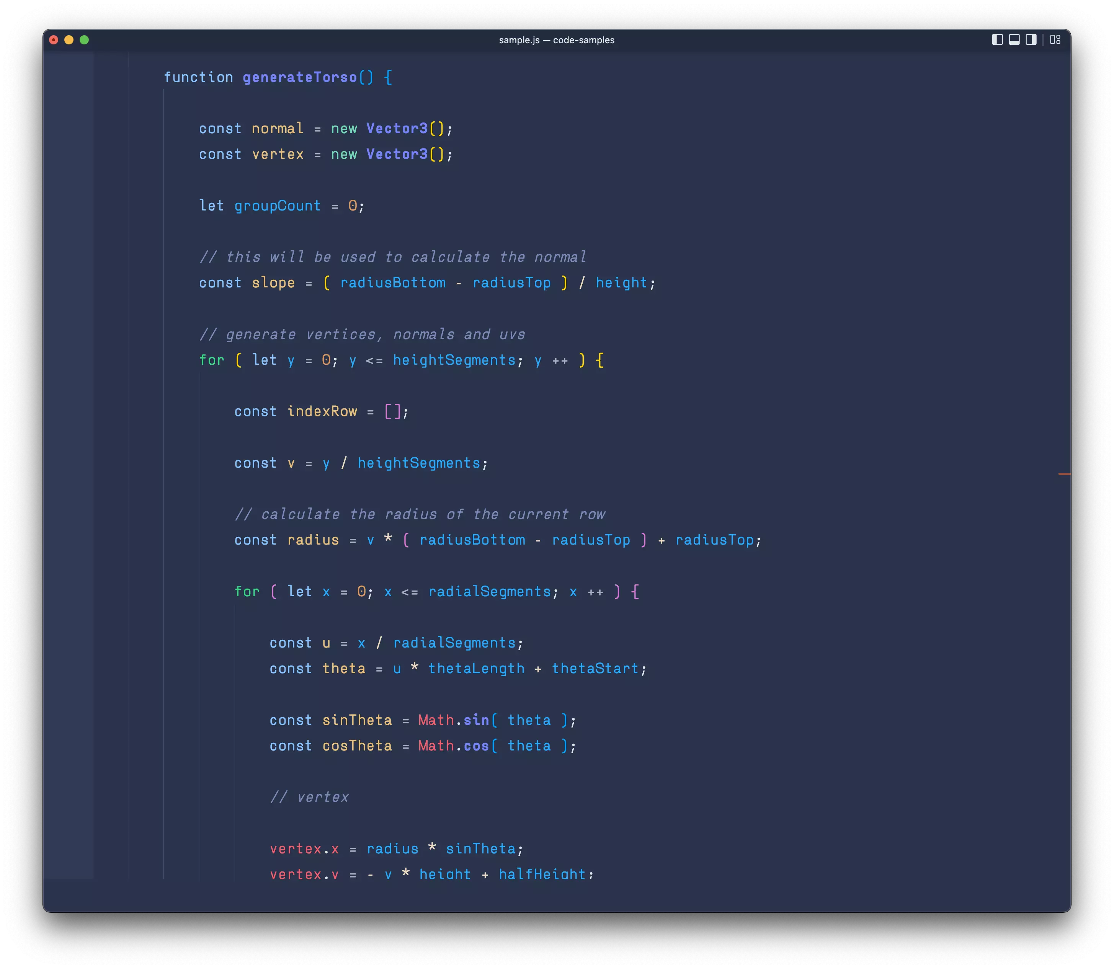Image resolution: width=1114 pixels, height=969 pixels.
Task: Click 'normal' in the first const line
Action: [278, 129]
